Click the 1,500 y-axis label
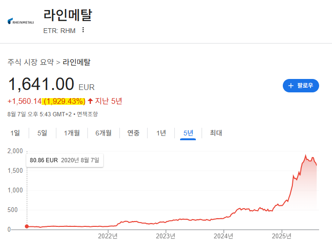This screenshot has height=246, width=332. 15,171
